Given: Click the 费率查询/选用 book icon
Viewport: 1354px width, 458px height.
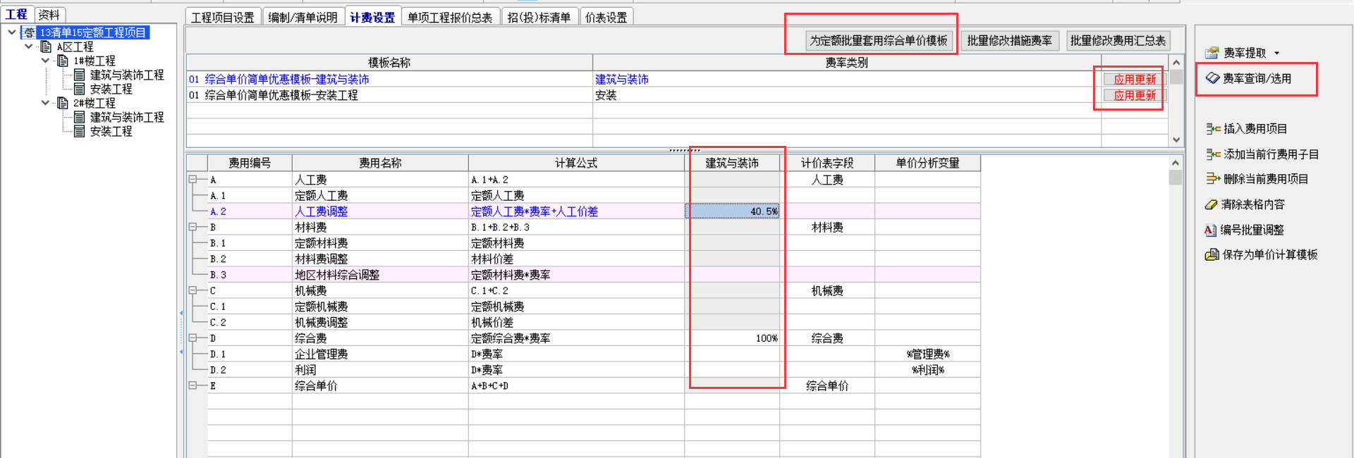Looking at the screenshot, I should [x=1212, y=78].
